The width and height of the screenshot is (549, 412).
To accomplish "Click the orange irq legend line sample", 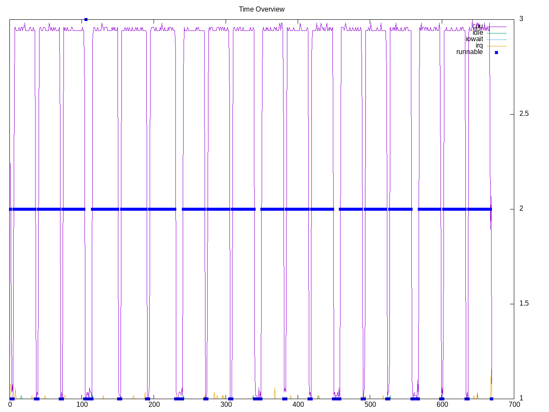I will (496, 46).
